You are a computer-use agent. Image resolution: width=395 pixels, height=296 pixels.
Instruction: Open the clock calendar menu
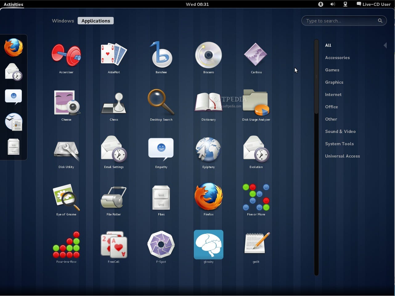click(197, 4)
